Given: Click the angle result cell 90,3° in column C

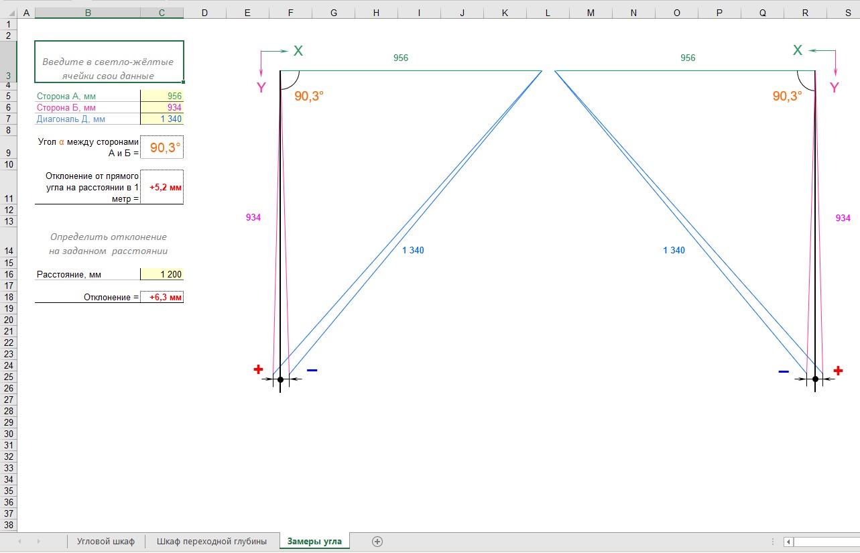Looking at the screenshot, I should 162,147.
